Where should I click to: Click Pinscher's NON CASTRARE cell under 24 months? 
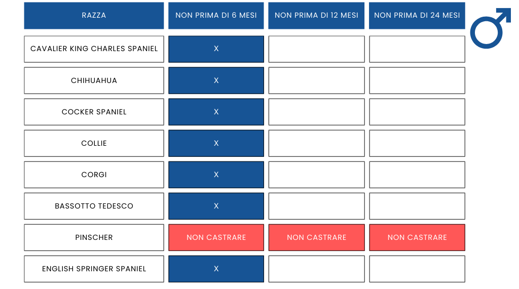[417, 237]
